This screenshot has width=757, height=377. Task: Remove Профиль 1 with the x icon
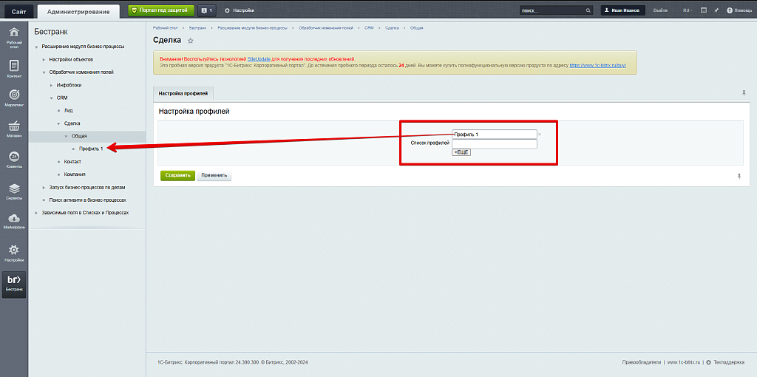click(x=540, y=135)
